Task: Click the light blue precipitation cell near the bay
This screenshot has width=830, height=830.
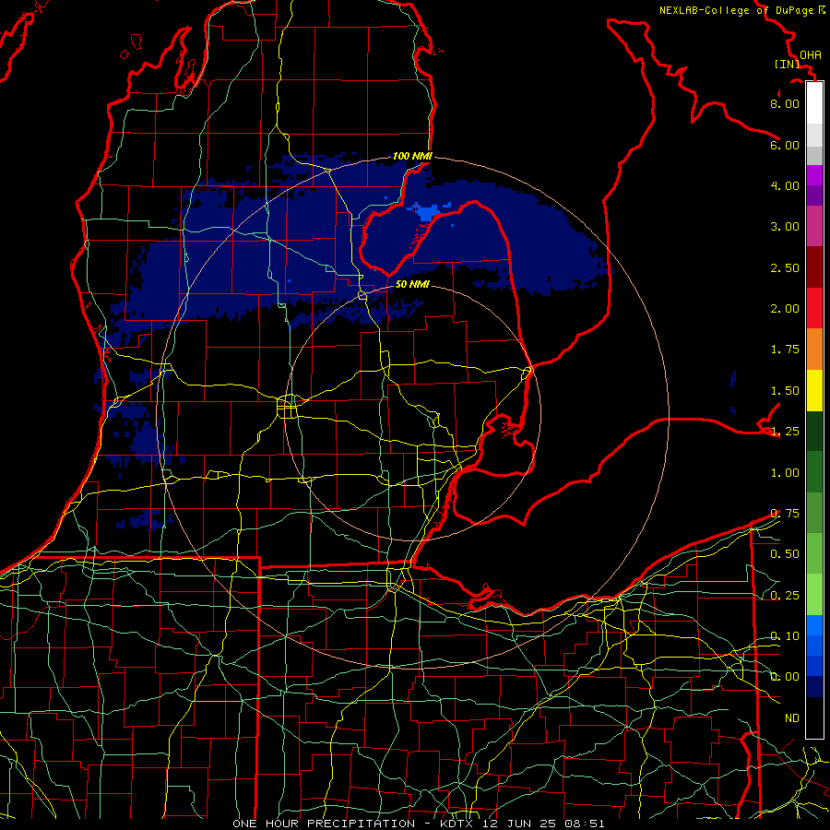Action: (427, 212)
